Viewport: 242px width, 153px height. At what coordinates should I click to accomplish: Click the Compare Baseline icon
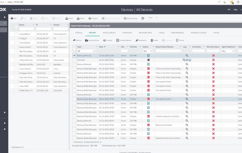(x=118, y=40)
